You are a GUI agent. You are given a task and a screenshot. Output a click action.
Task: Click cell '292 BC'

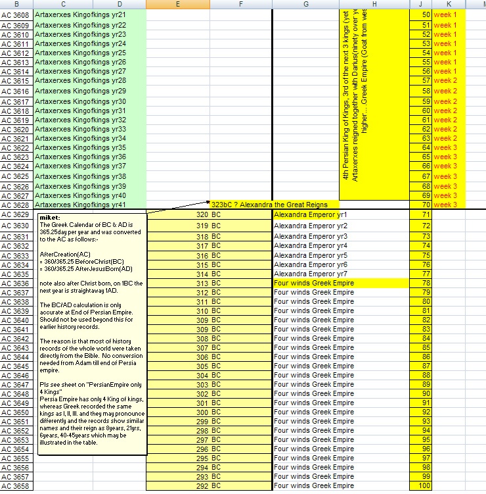209,486
